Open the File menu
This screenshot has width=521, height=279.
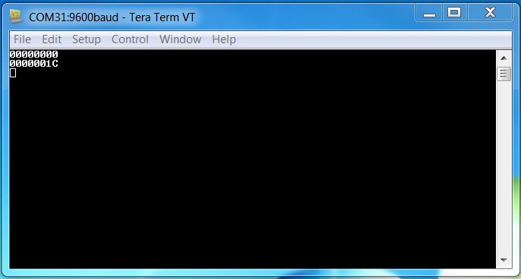pyautogui.click(x=22, y=39)
